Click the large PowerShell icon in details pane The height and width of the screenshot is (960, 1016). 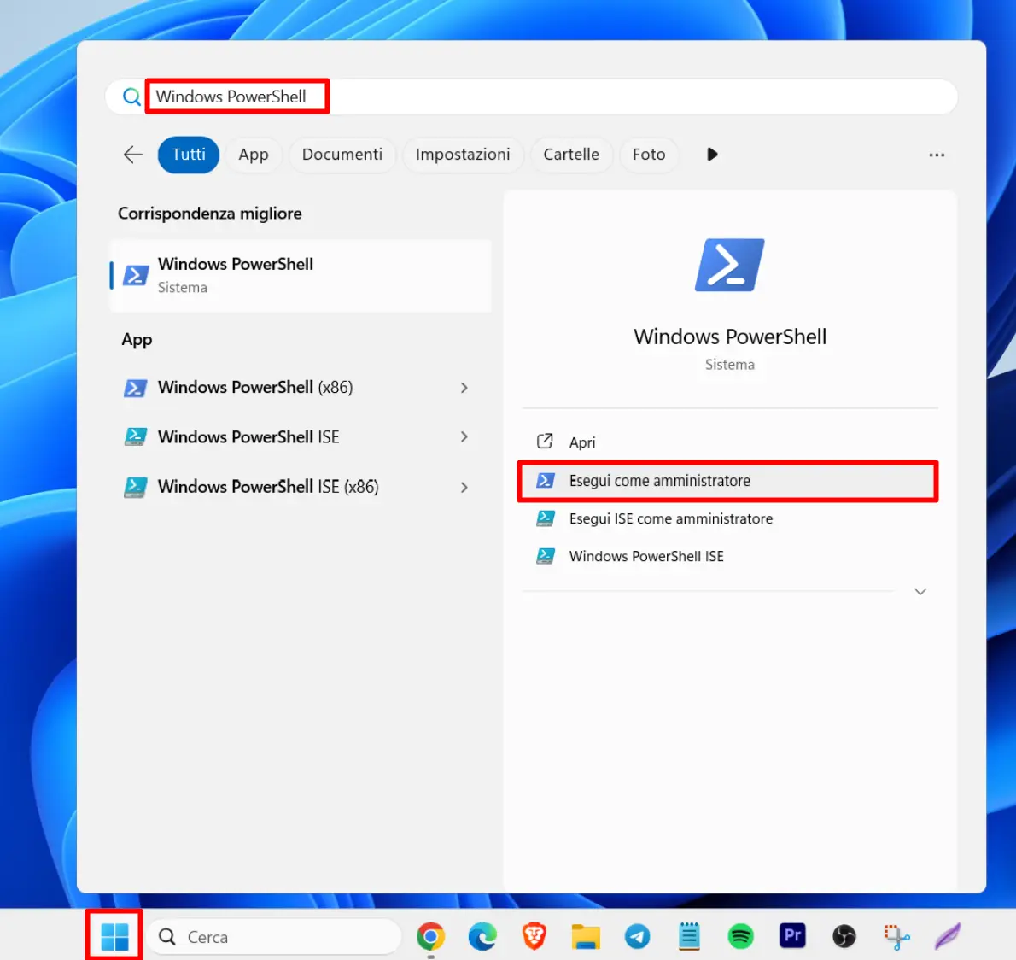click(x=730, y=265)
